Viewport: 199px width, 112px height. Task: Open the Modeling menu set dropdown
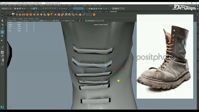pos(6,8)
